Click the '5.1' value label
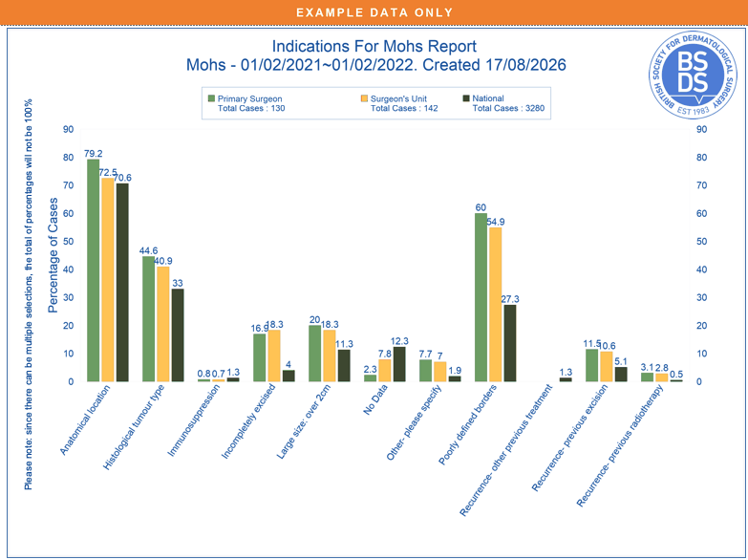 tap(621, 361)
